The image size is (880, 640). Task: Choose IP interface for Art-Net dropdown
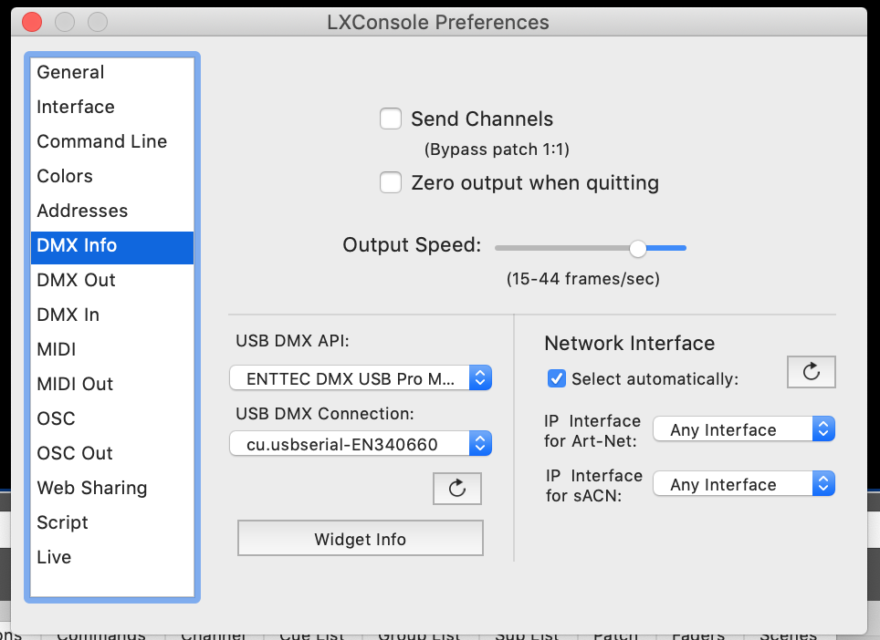pos(744,429)
